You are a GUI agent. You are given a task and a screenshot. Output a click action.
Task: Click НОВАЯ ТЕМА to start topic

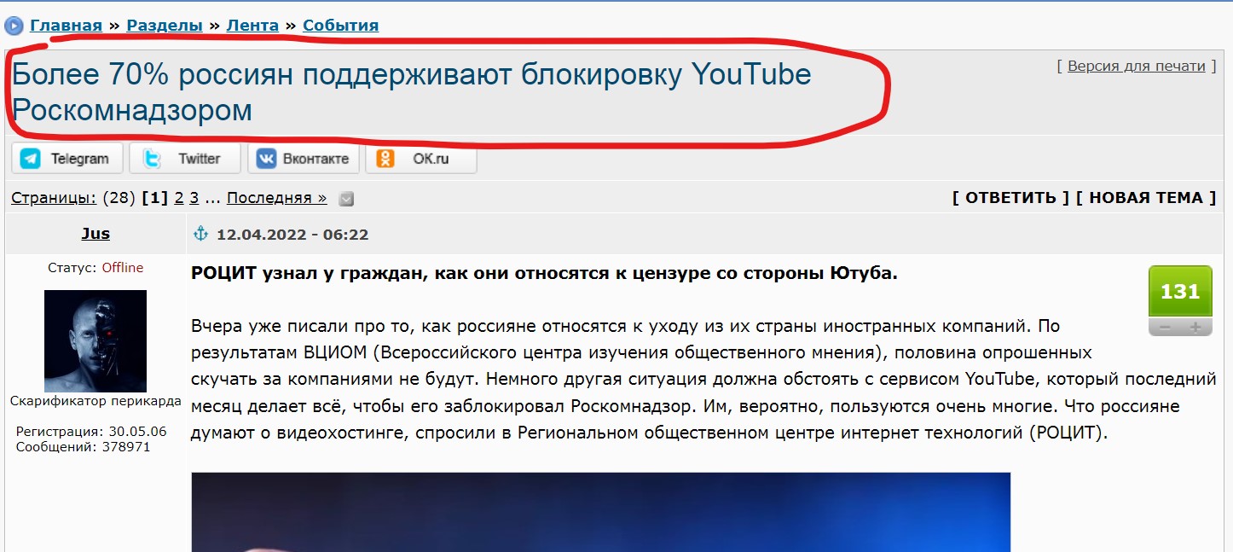(1146, 198)
